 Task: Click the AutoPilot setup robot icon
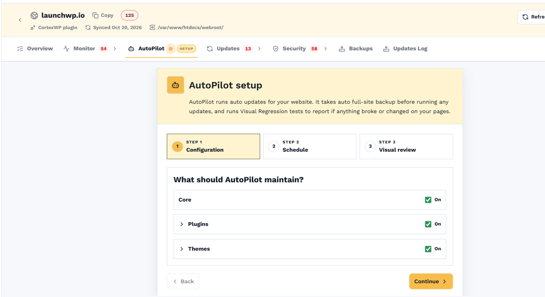click(176, 85)
